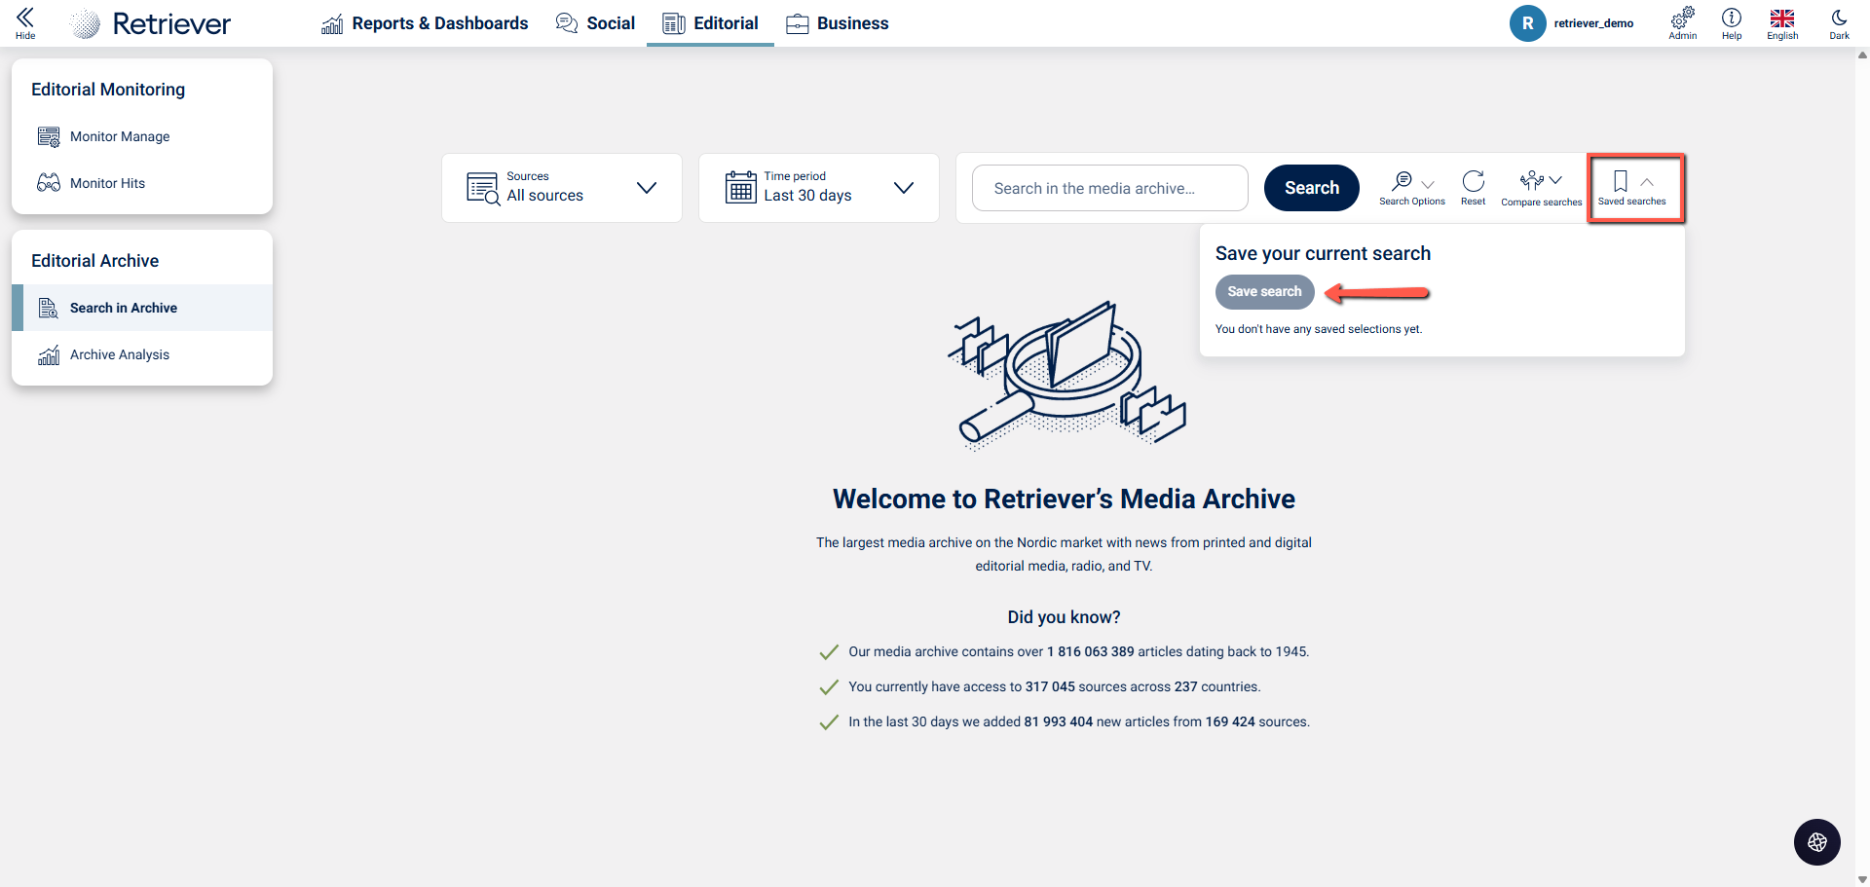Open retriever_demo account name
The width and height of the screenshot is (1870, 887).
click(x=1593, y=23)
